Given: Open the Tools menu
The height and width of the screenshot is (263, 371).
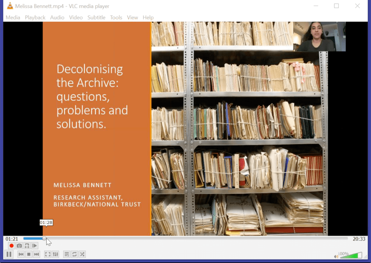Looking at the screenshot, I should pos(116,17).
